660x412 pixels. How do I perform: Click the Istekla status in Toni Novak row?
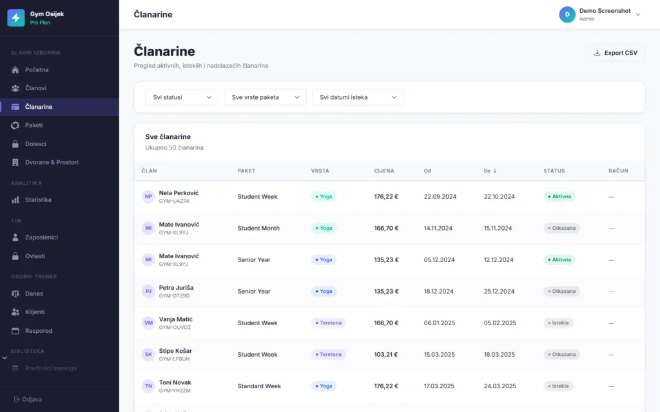pos(558,386)
